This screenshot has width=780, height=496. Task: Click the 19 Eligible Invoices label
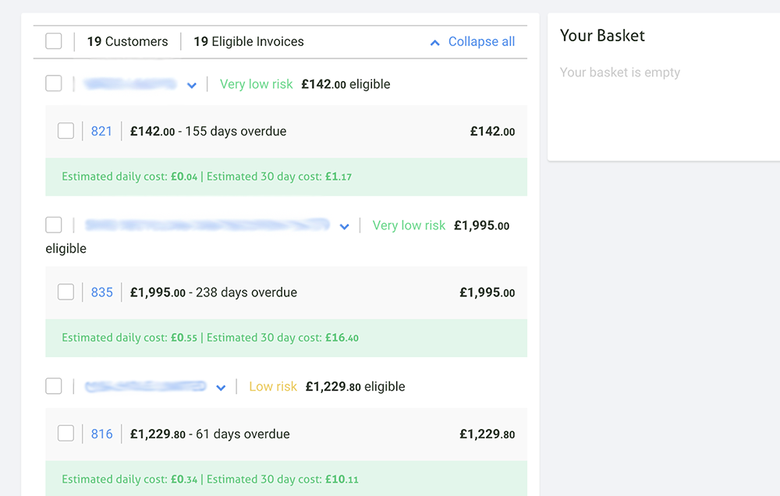(x=248, y=41)
